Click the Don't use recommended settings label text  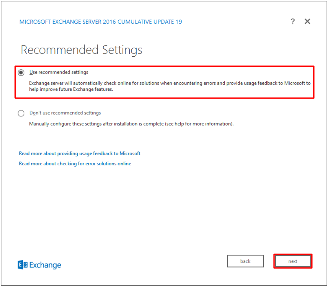(65, 113)
